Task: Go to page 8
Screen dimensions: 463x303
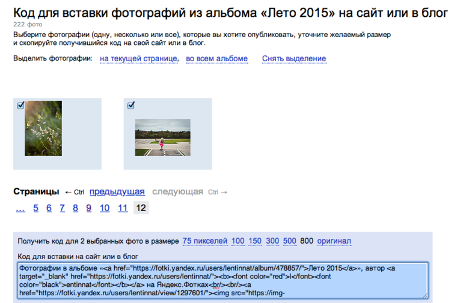Action: tap(75, 208)
